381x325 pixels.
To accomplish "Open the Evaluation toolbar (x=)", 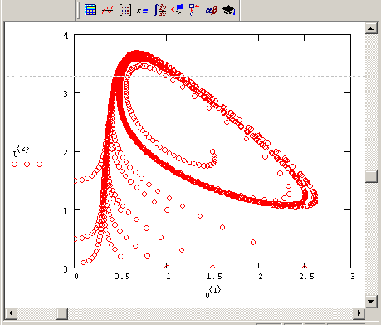I will pos(142,10).
